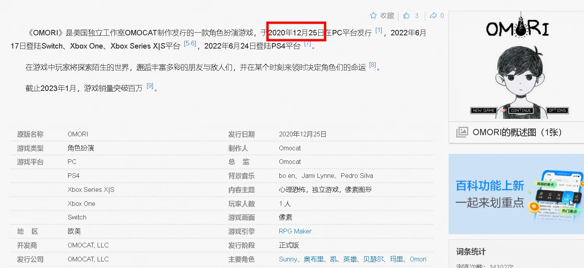Click the share arrow icon
Screen dimensions: 584x268
(433, 16)
